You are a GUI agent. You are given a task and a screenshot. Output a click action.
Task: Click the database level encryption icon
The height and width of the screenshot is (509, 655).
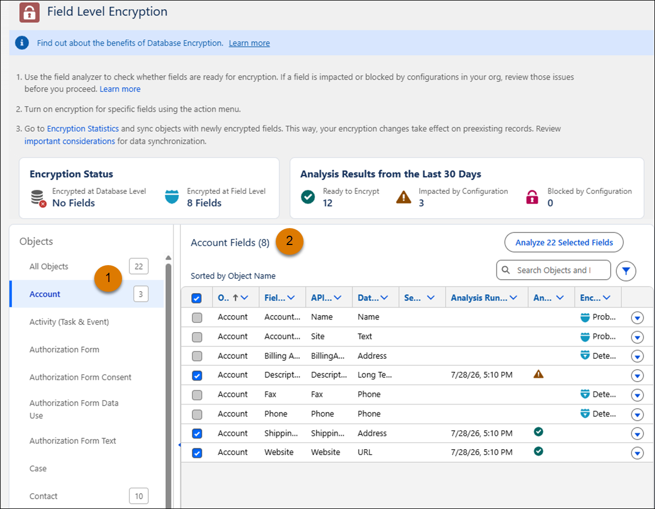tap(38, 198)
